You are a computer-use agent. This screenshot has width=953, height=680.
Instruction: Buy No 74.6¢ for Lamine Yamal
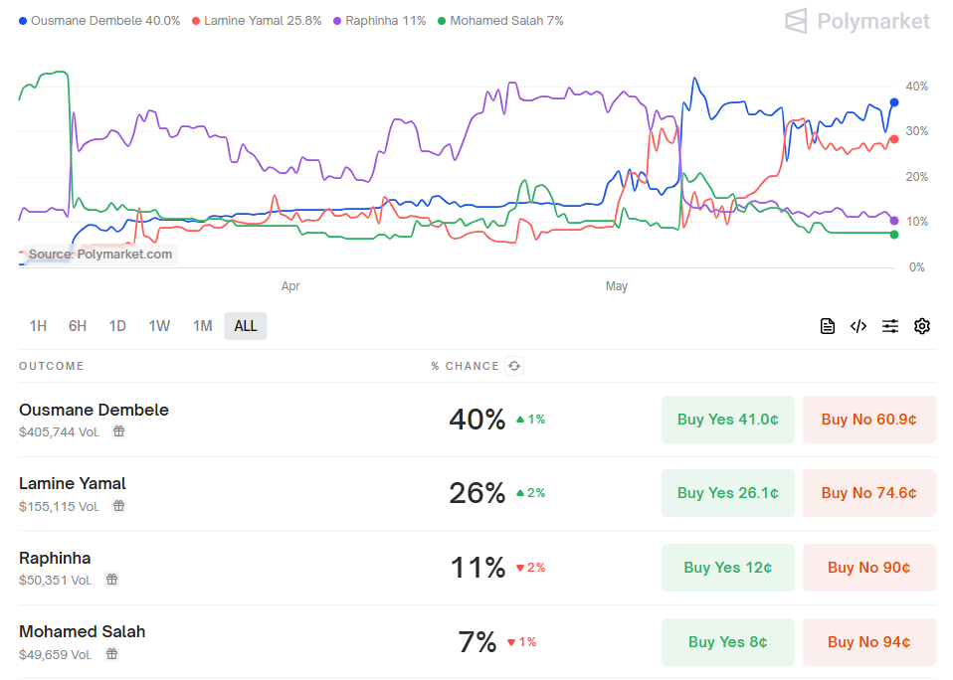868,493
